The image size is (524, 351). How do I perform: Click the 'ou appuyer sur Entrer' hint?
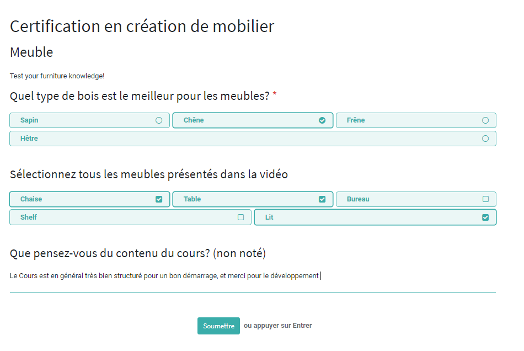pyautogui.click(x=277, y=326)
